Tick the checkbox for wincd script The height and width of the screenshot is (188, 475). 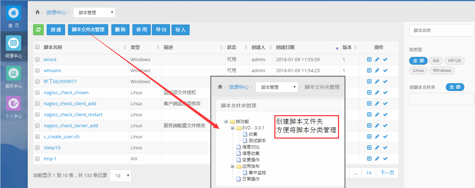[37, 60]
